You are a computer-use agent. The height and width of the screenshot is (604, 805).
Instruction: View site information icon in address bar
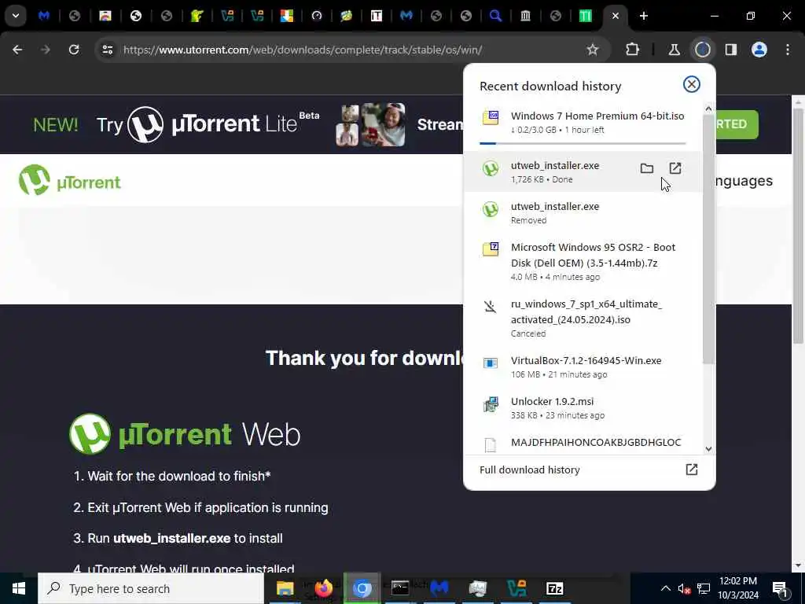coord(107,50)
